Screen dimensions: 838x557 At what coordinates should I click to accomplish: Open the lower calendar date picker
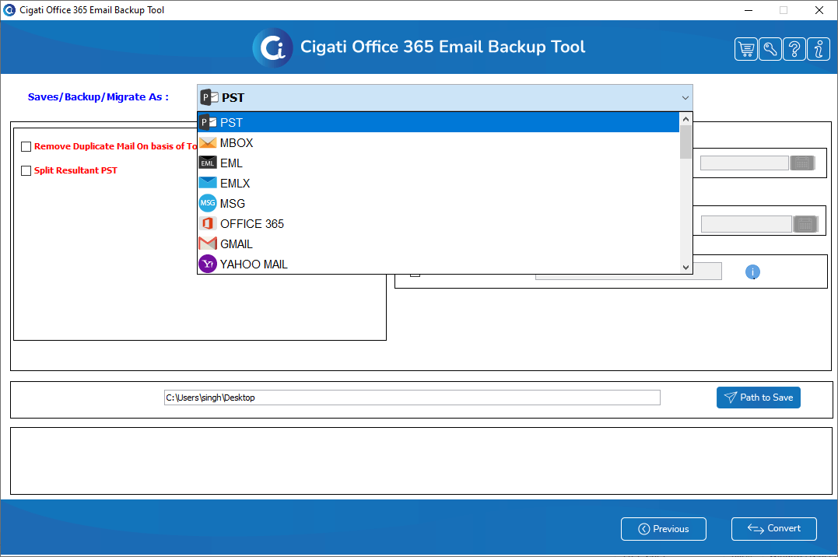[x=805, y=224]
